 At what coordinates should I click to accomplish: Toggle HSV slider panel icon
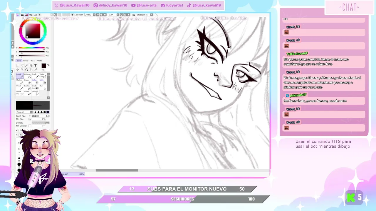coord(26,15)
